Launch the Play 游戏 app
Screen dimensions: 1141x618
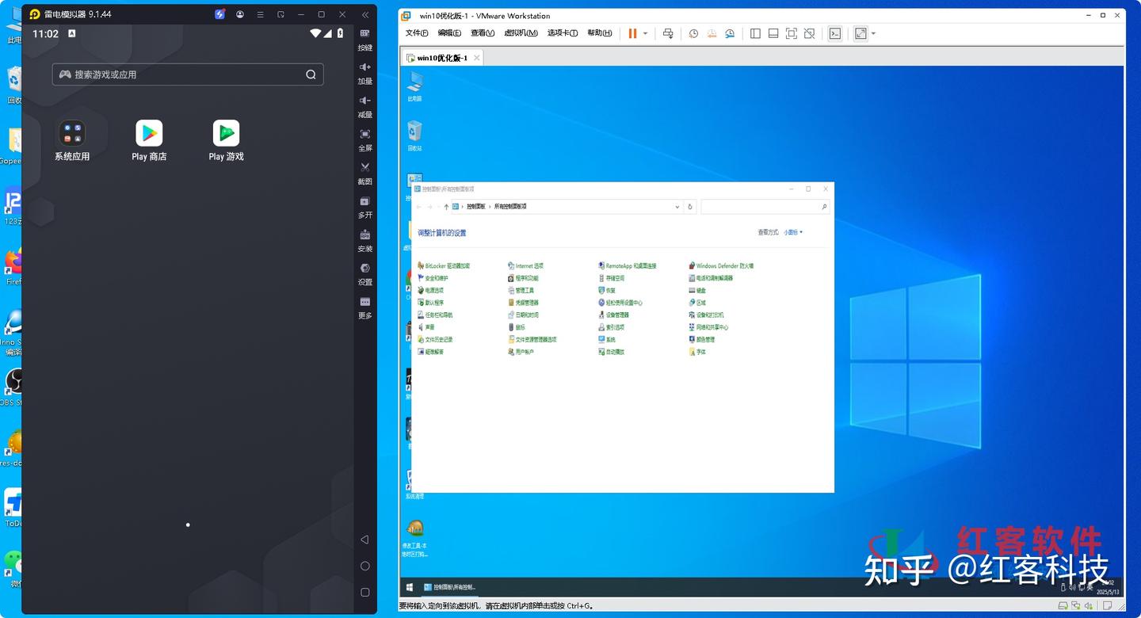226,140
